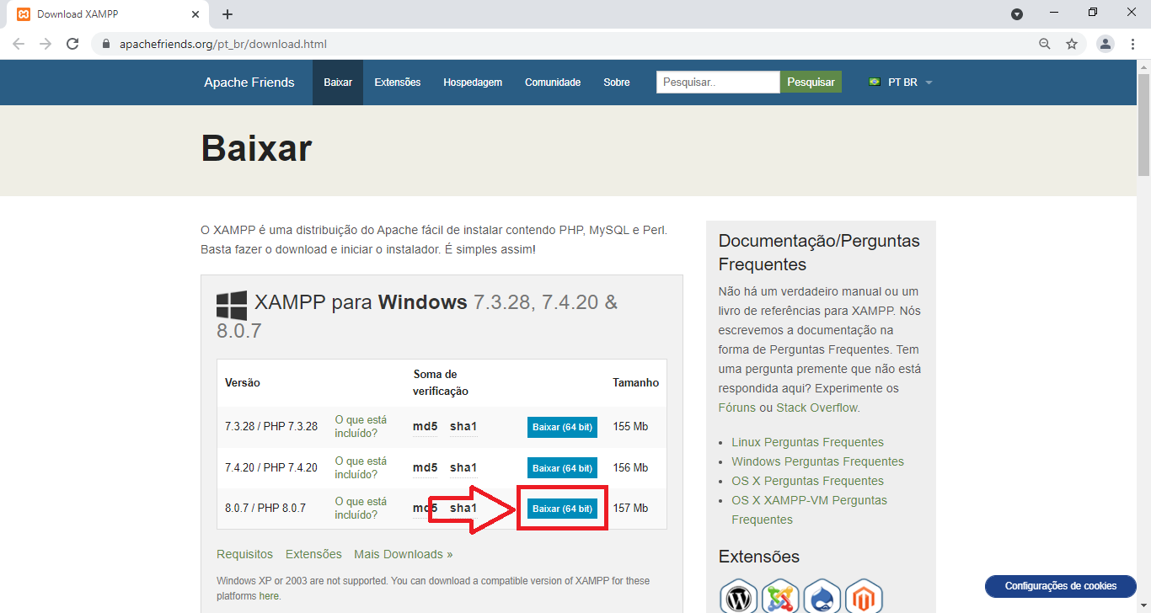The height and width of the screenshot is (613, 1151).
Task: Click the '155 Mb' size cell
Action: (x=630, y=427)
